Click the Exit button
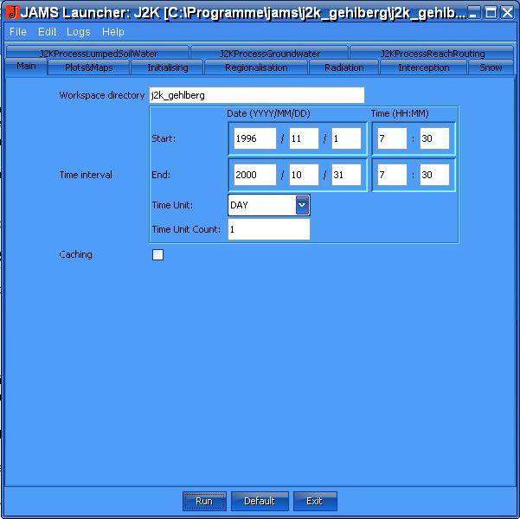The height and width of the screenshot is (519, 520). (x=314, y=501)
